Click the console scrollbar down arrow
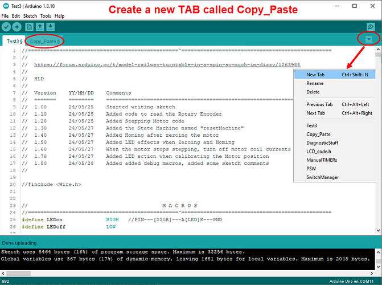This screenshot has width=382, height=285. (x=378, y=267)
